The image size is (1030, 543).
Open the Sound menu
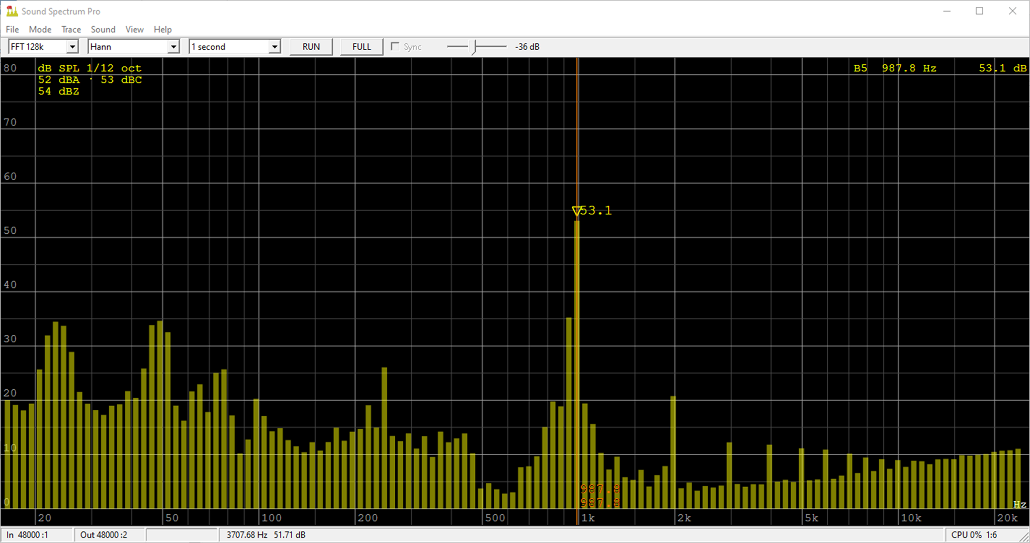click(x=103, y=29)
